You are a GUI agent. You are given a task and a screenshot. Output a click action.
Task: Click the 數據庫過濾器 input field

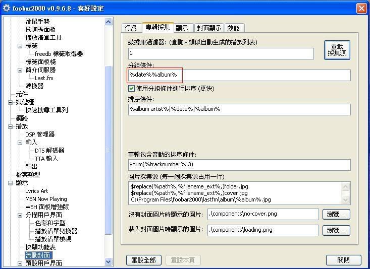[x=221, y=53]
